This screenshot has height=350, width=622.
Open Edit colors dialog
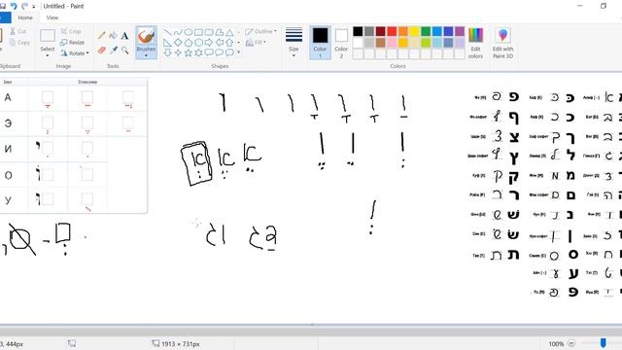click(475, 43)
